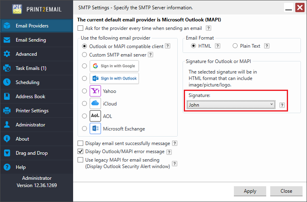The image size is (307, 202).
Task: Open help for Outlook or MAPI compatible client
Action: coord(167,46)
